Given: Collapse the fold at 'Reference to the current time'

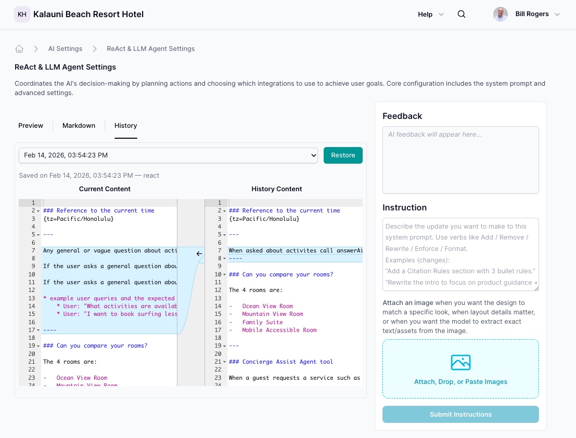Looking at the screenshot, I should pyautogui.click(x=37, y=210).
